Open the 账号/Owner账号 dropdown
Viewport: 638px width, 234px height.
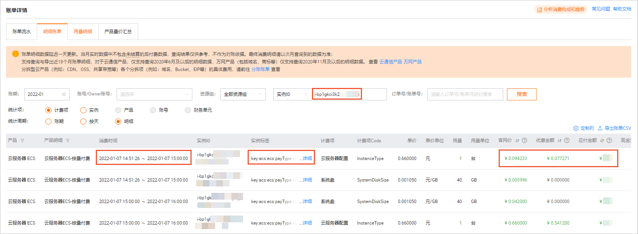pos(154,94)
